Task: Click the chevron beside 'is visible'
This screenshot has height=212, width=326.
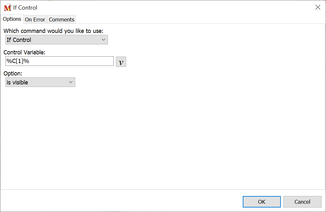Action: click(71, 82)
